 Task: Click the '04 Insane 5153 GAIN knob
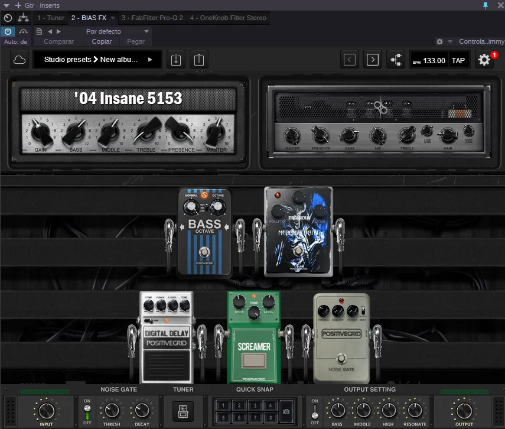pyautogui.click(x=41, y=133)
